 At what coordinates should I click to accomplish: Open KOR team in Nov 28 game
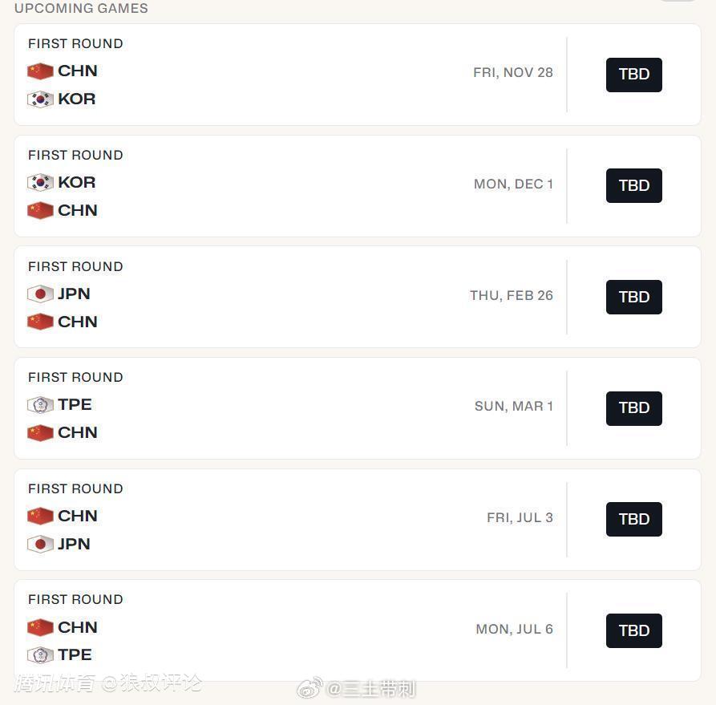pos(77,99)
